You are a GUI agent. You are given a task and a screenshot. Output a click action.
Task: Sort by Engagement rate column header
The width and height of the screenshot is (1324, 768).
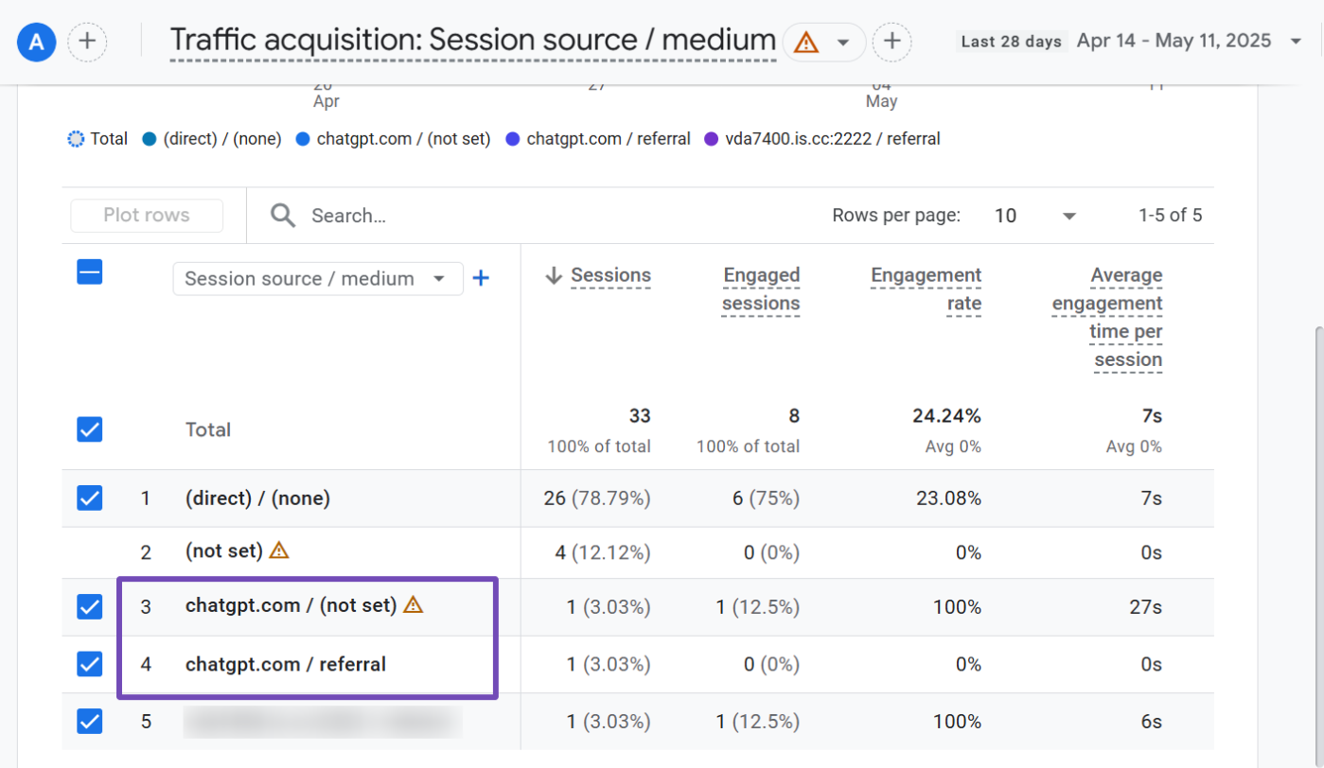point(926,289)
